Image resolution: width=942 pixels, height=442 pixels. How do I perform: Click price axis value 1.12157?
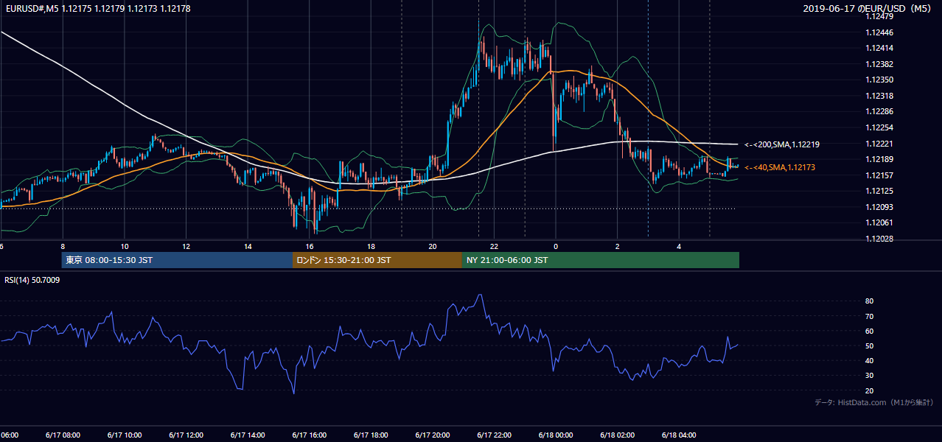click(879, 175)
